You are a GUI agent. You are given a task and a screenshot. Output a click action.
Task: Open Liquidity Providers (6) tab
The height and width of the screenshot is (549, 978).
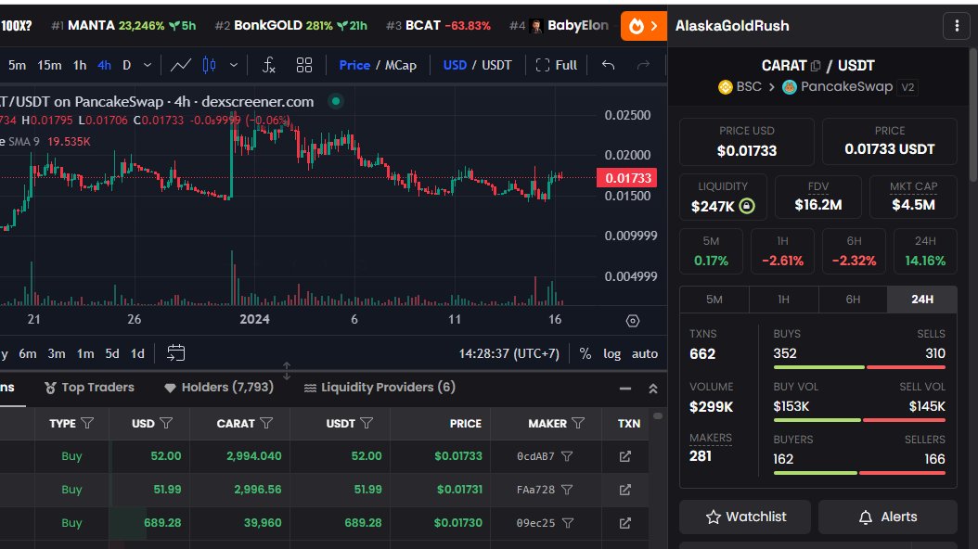tap(380, 387)
